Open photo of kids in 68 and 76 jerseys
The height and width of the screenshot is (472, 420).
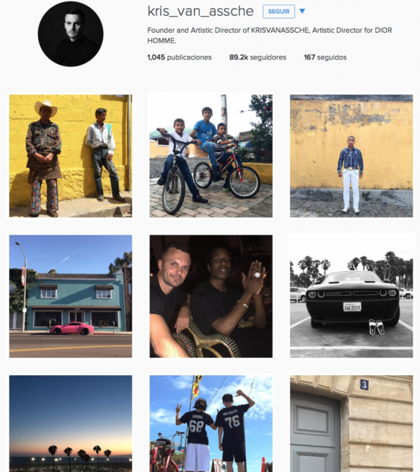coord(211,423)
